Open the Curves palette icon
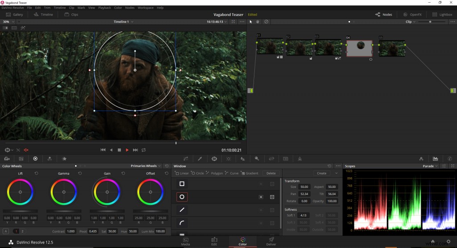Image resolution: width=457 pixels, height=248 pixels. pyautogui.click(x=186, y=159)
